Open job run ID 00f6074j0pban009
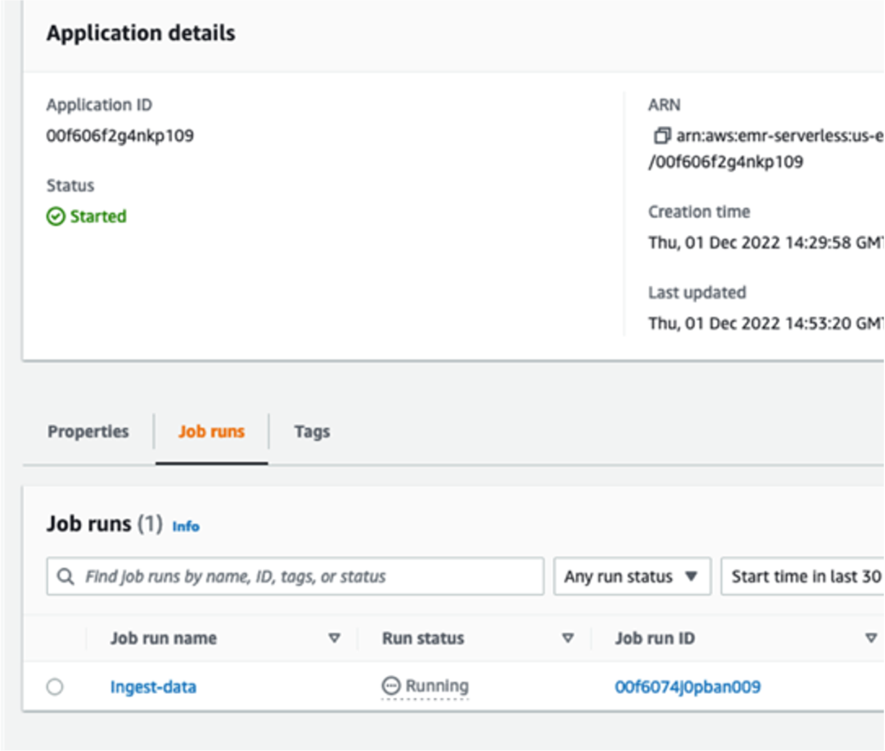 pos(688,687)
